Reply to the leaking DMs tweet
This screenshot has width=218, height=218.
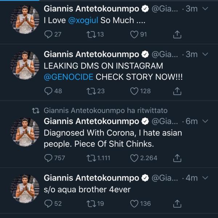click(48, 91)
